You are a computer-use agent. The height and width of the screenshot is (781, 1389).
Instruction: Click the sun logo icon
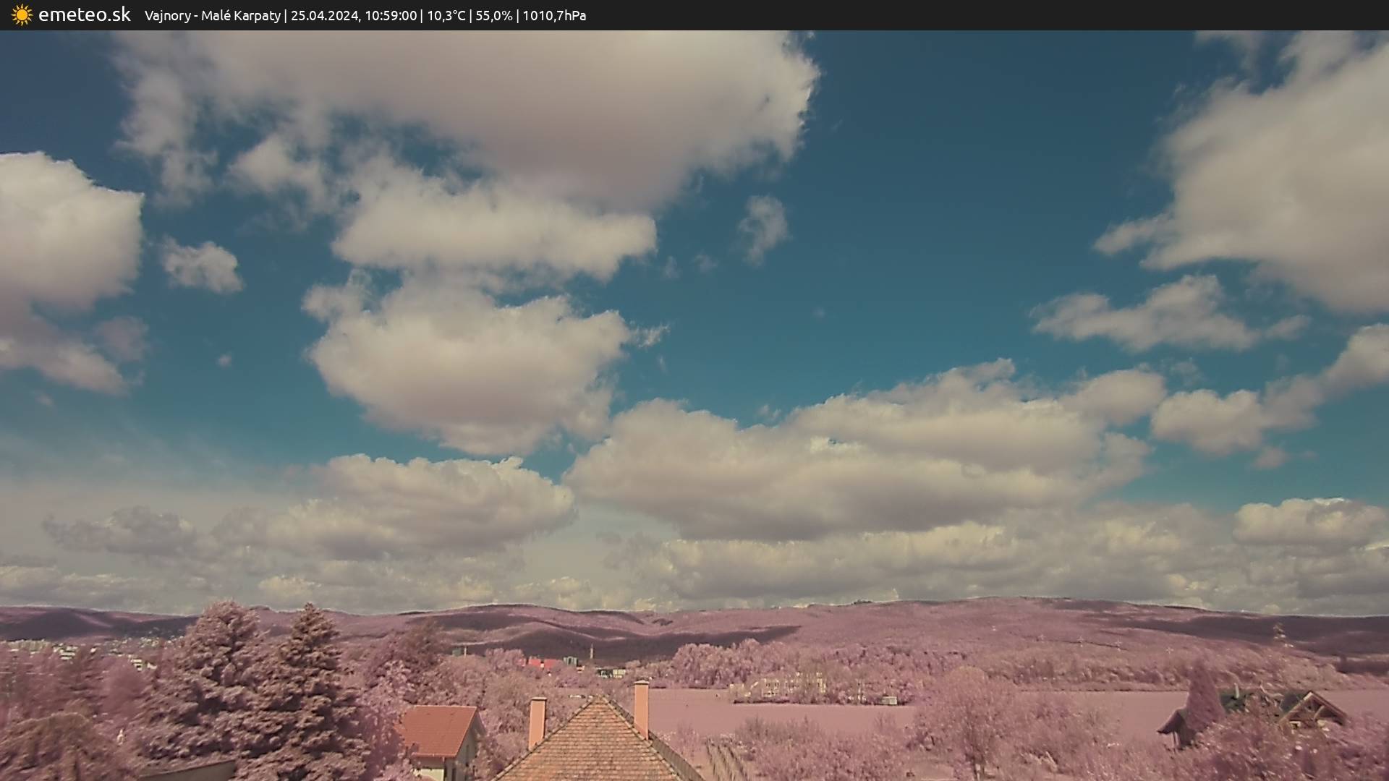click(22, 15)
